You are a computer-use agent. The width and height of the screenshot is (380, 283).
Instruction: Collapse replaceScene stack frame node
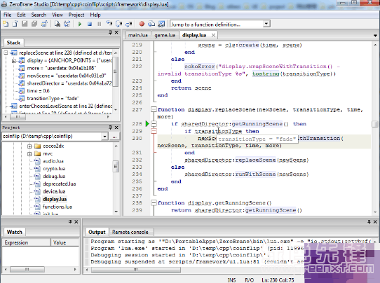[6, 53]
